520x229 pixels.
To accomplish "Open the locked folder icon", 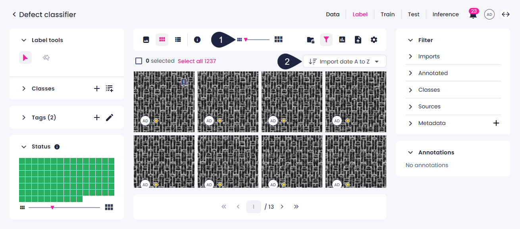I will (311, 40).
